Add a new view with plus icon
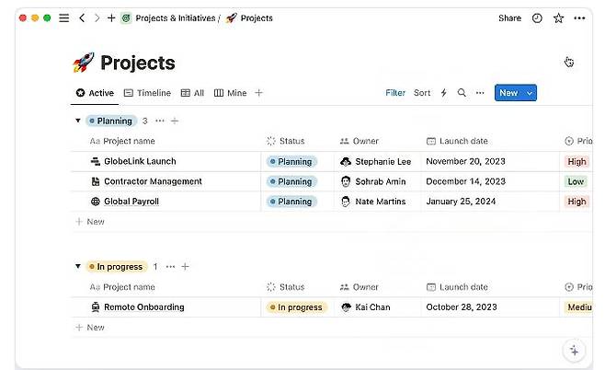The image size is (605, 370). click(x=259, y=93)
